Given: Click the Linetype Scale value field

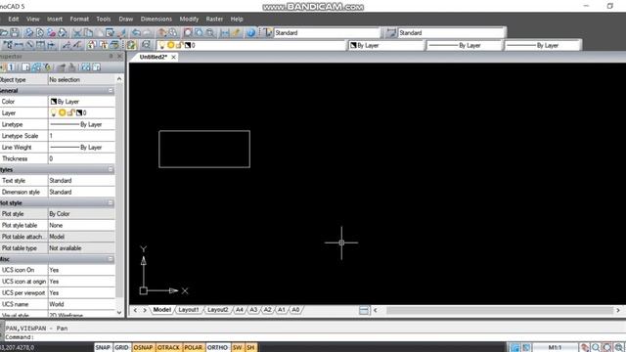Looking at the screenshot, I should click(81, 136).
